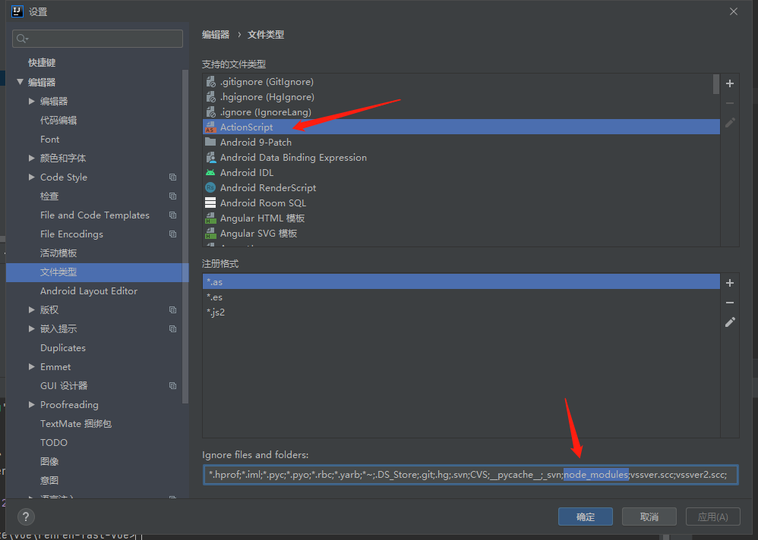Open help with the question mark icon
This screenshot has width=758, height=540.
click(26, 516)
